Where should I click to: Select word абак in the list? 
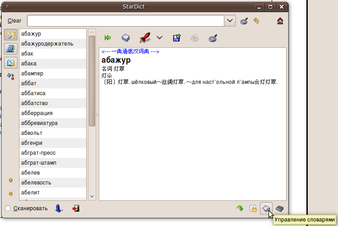coord(53,54)
